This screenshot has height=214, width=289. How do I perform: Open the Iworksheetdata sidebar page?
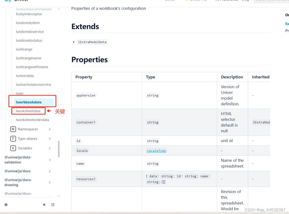tap(28, 111)
